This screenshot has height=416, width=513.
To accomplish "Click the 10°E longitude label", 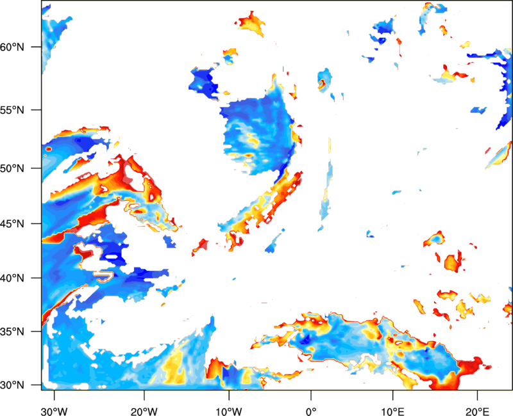I will pos(392,412).
